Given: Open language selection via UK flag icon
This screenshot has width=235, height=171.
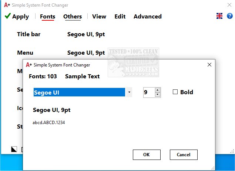Looking at the screenshot, I should tap(219, 16).
